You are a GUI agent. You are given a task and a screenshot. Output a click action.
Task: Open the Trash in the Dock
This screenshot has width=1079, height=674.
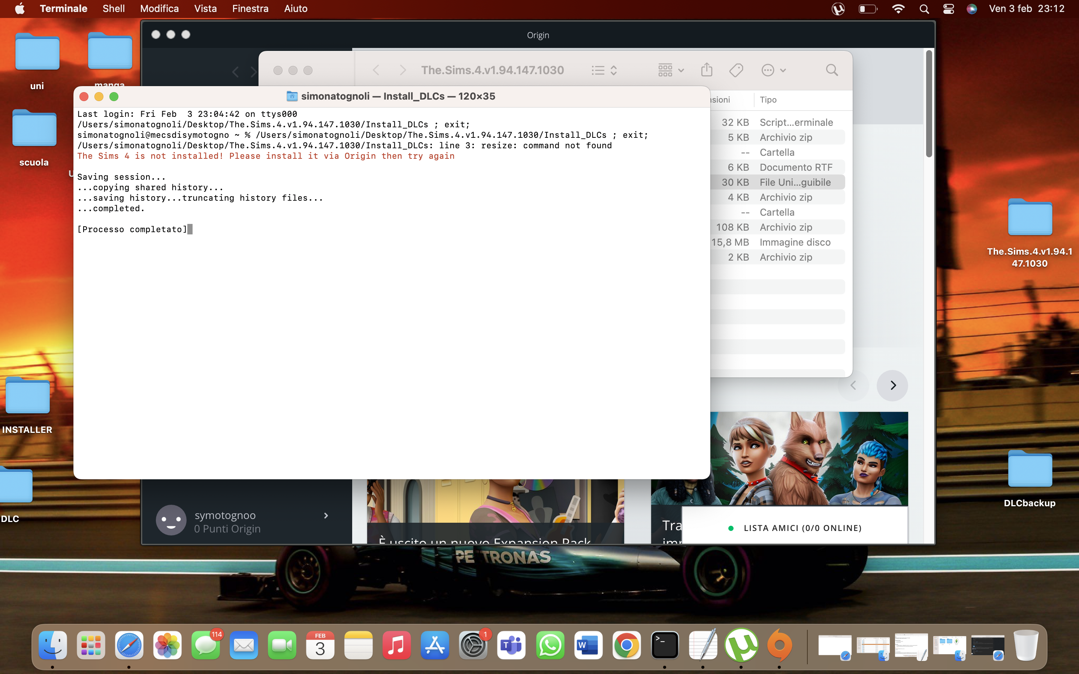1026,645
